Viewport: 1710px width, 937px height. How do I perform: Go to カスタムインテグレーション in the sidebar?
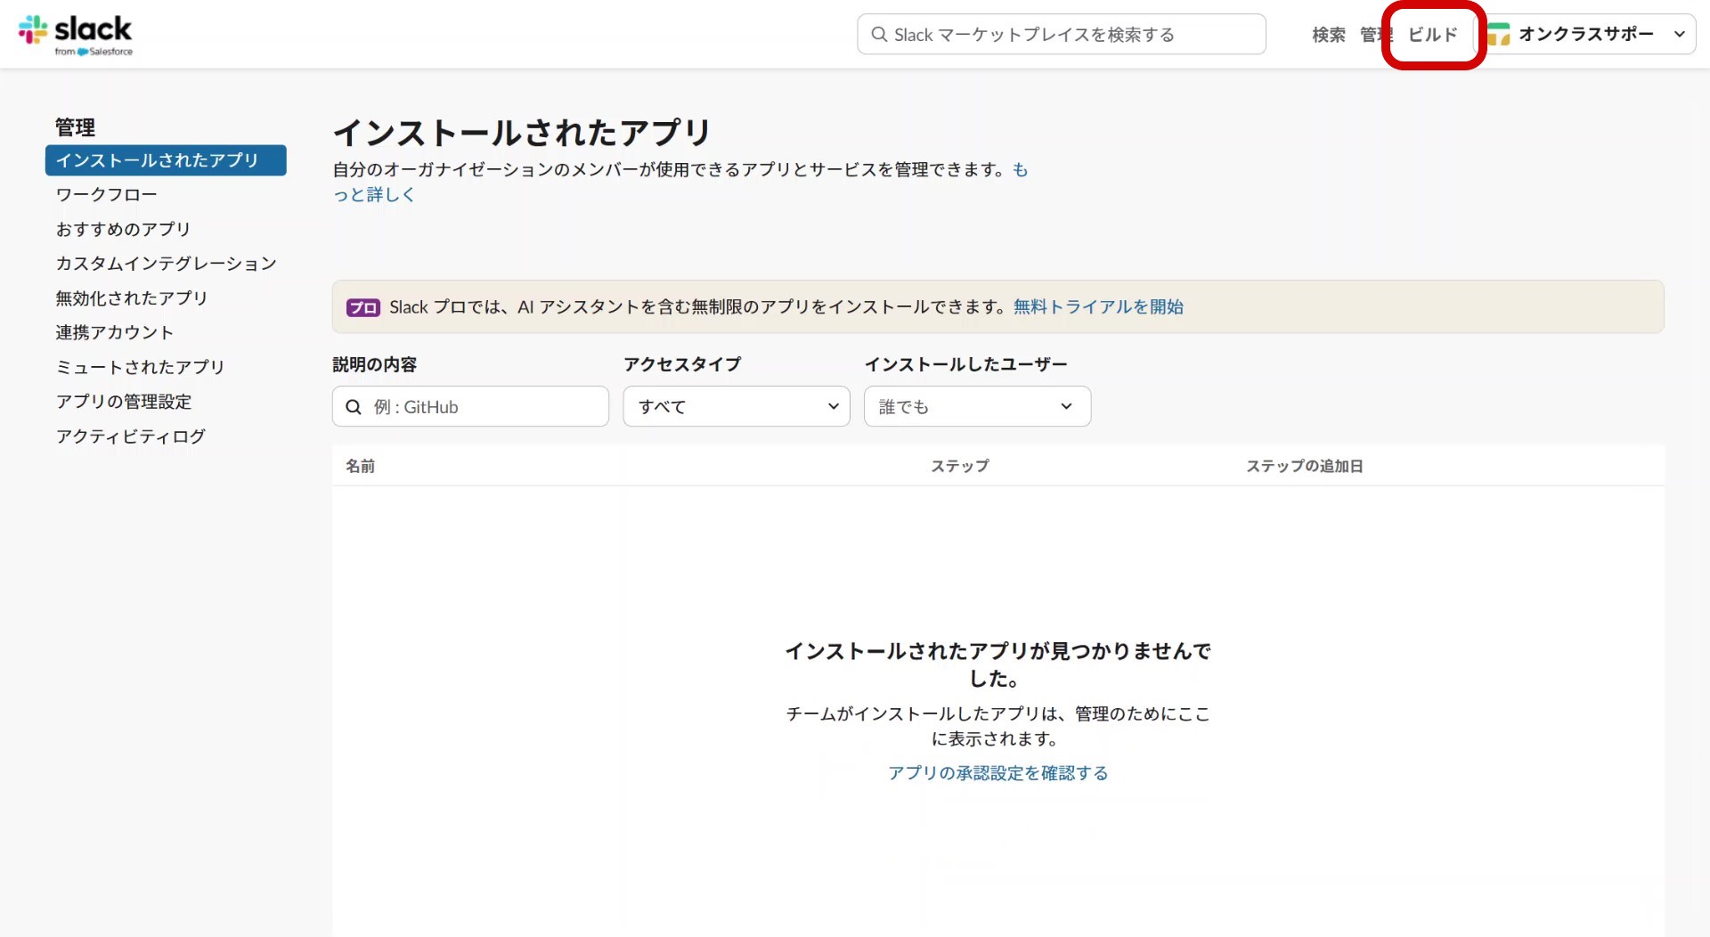[x=166, y=264]
